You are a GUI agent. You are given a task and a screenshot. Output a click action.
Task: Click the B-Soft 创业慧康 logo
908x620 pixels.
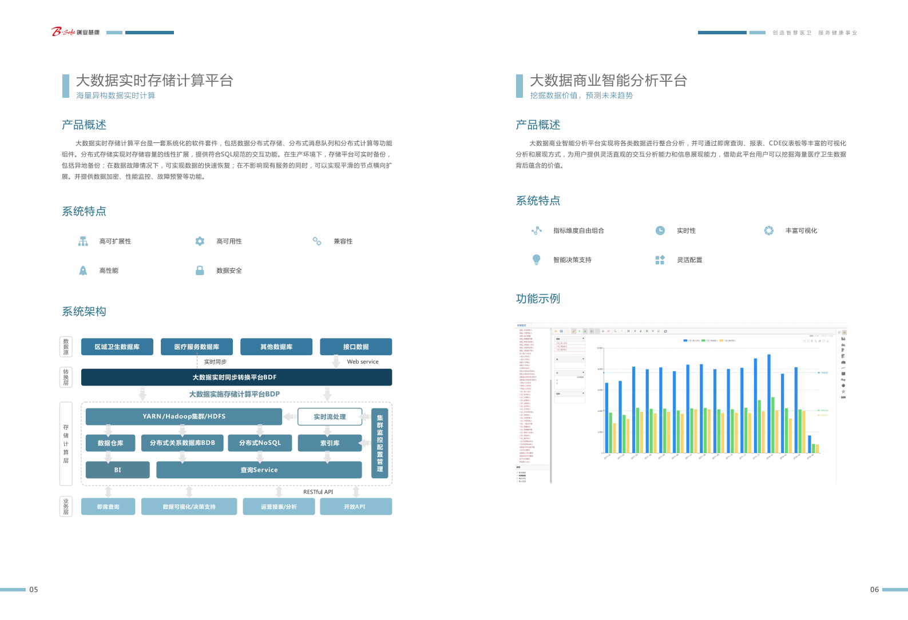[x=76, y=32]
